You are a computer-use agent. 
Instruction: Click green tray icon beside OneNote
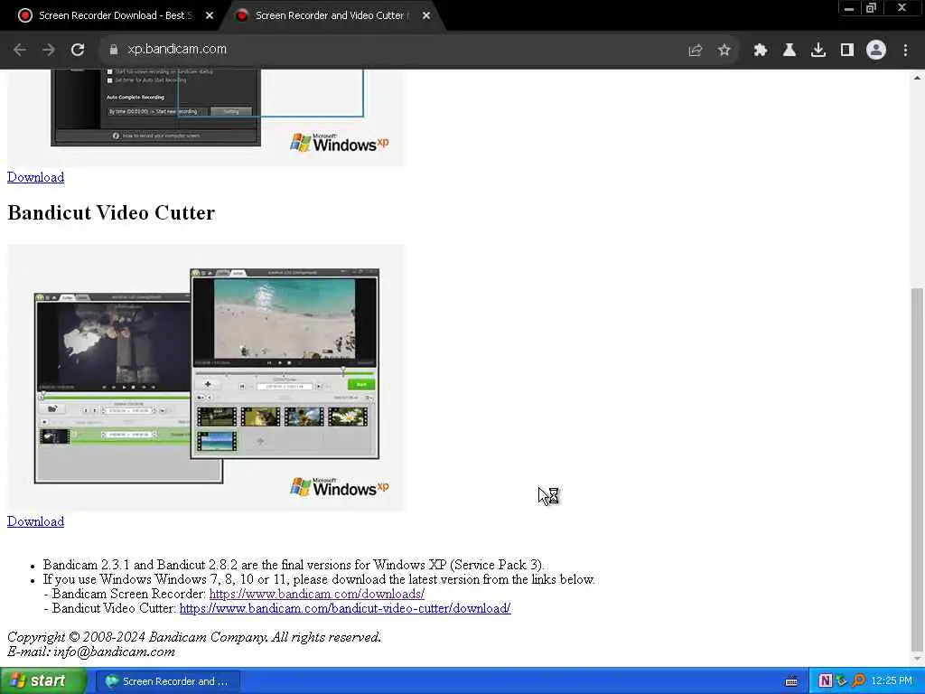[x=841, y=681]
